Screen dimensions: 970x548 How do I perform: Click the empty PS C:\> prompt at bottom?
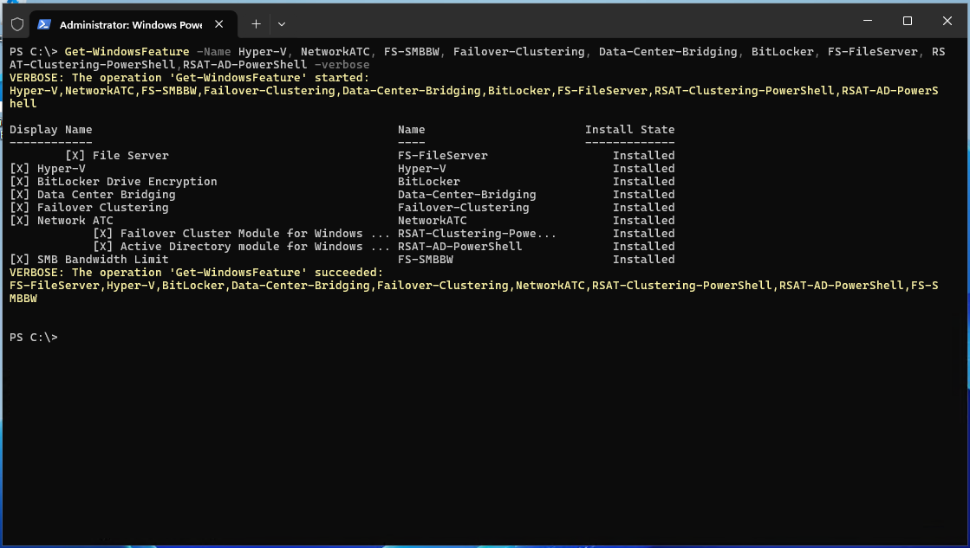coord(33,338)
